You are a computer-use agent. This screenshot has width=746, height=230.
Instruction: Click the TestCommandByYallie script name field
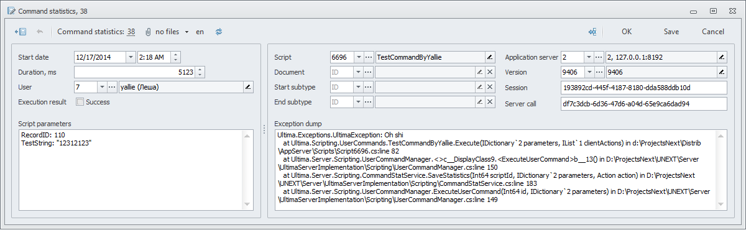(430, 57)
